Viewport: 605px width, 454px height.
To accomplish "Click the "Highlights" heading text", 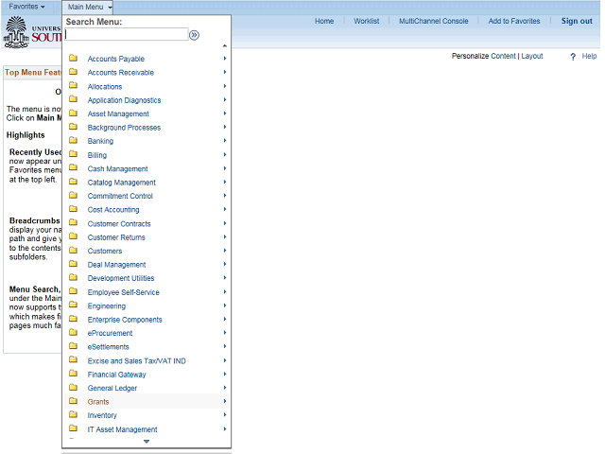I will coord(26,135).
